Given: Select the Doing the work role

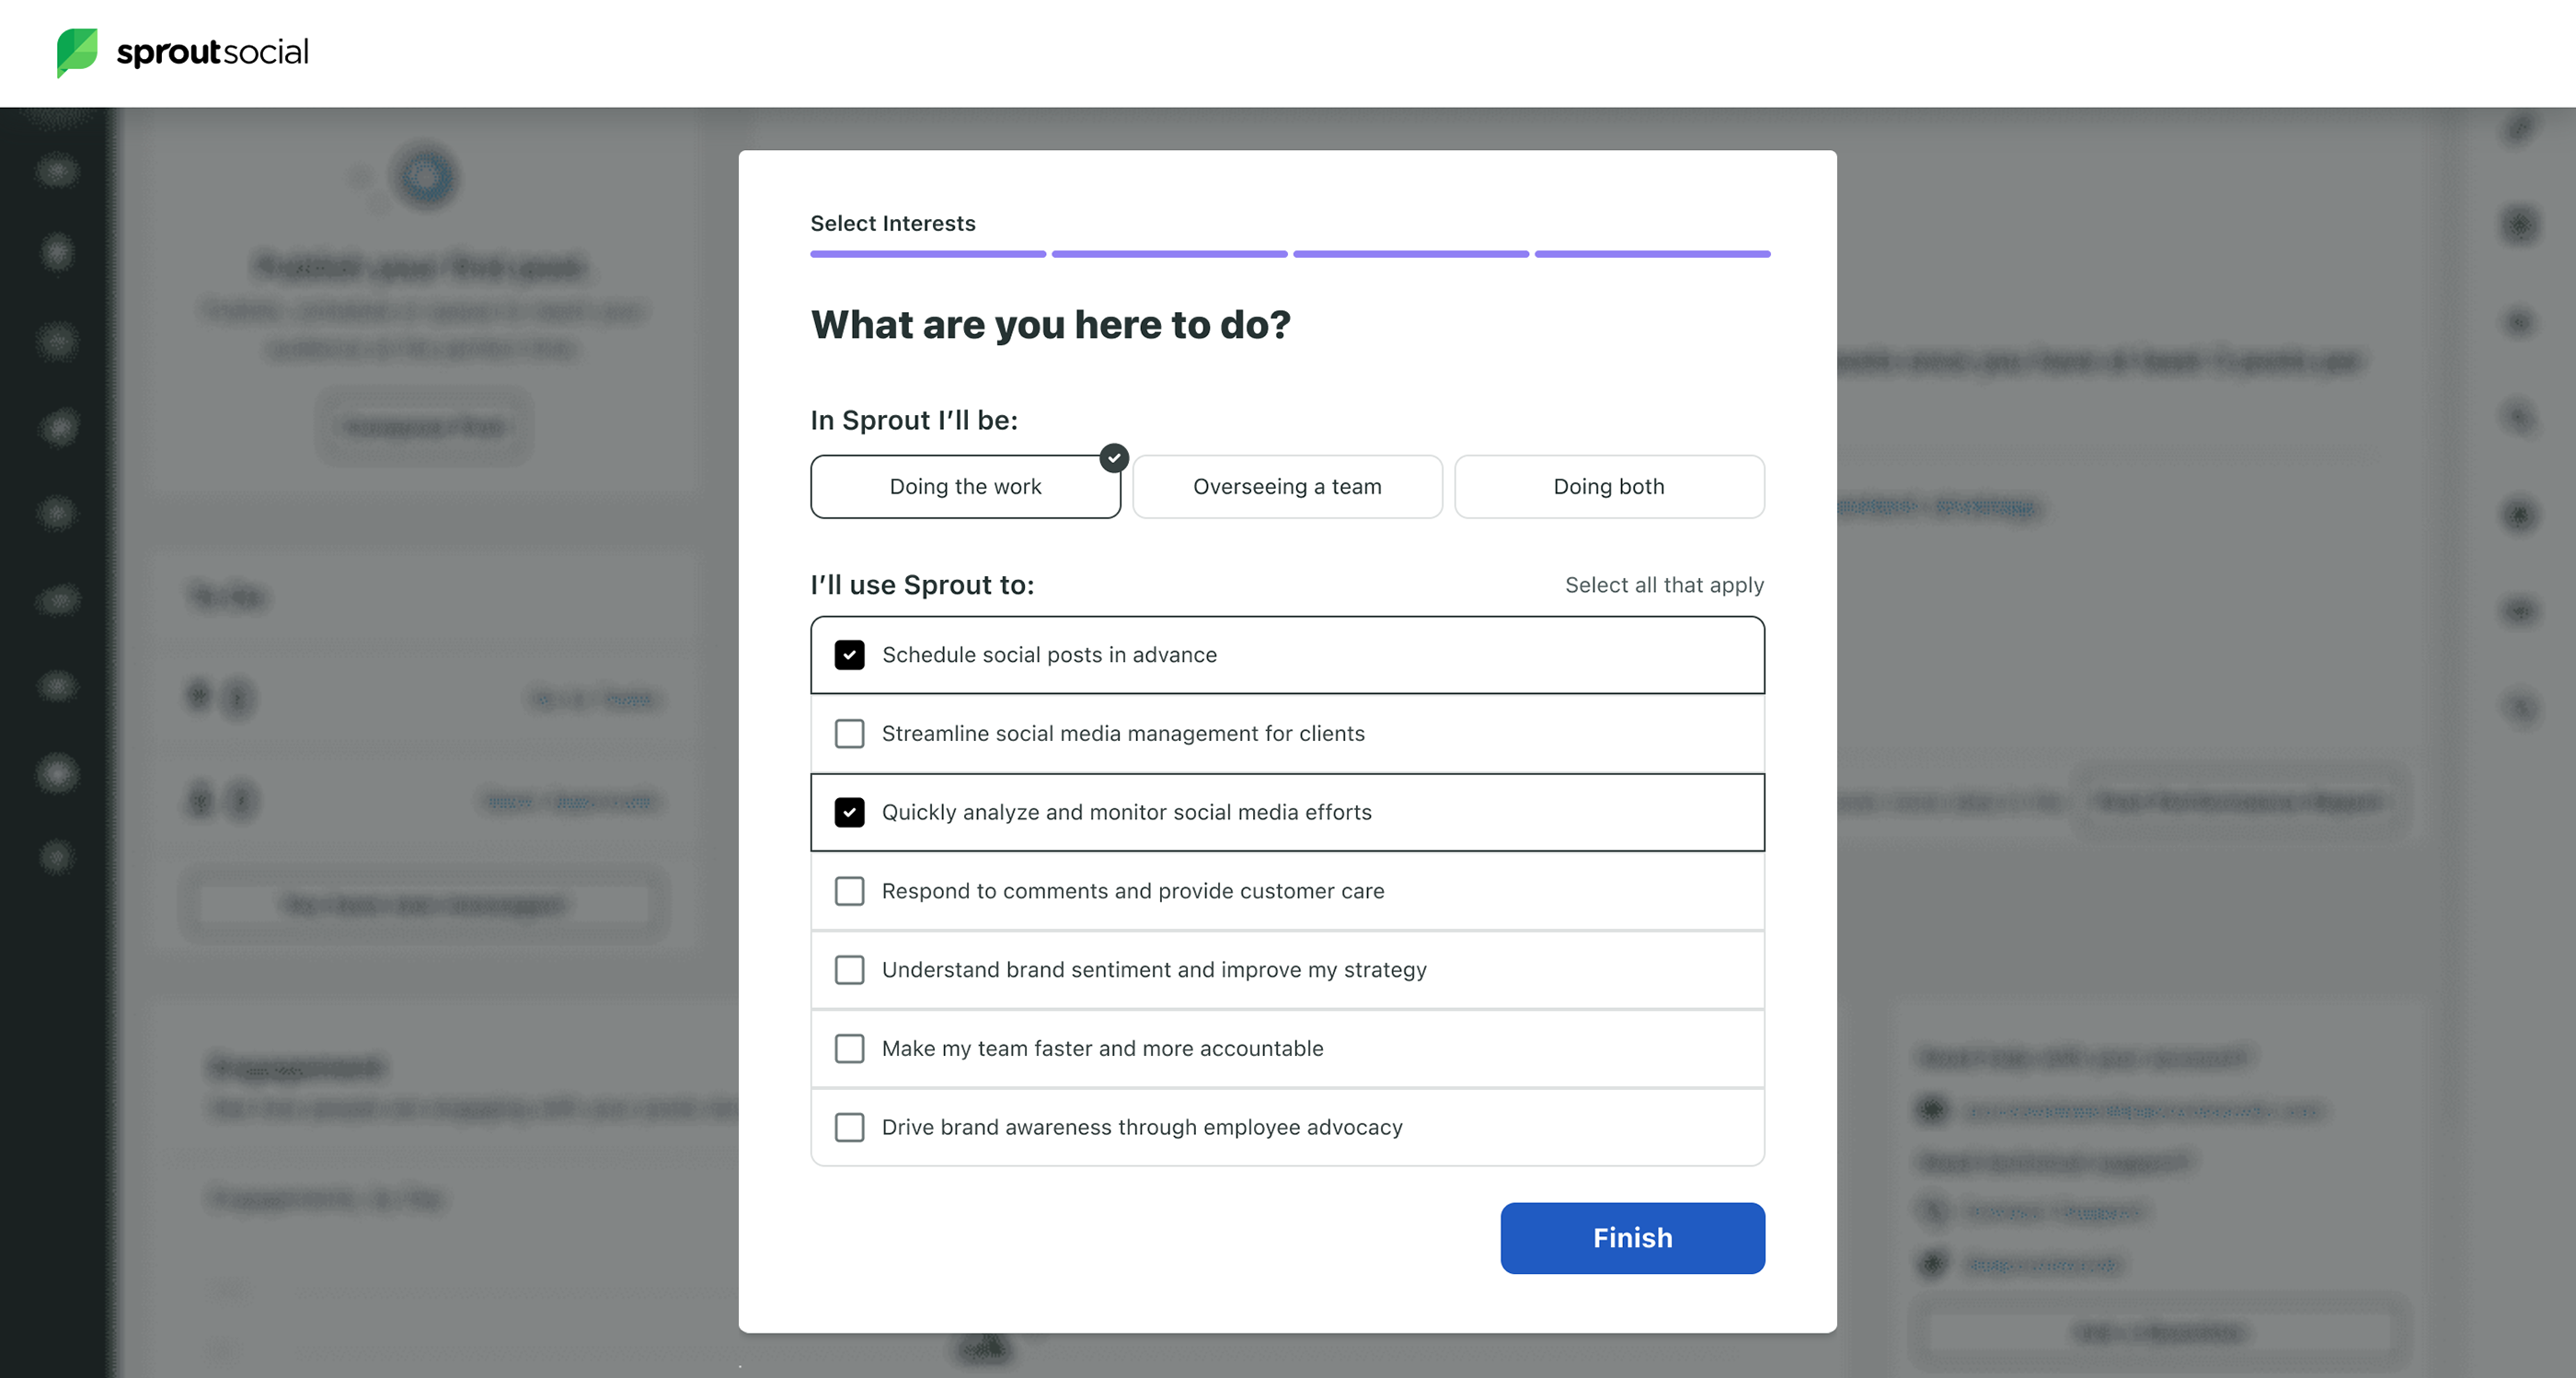Looking at the screenshot, I should pos(965,487).
